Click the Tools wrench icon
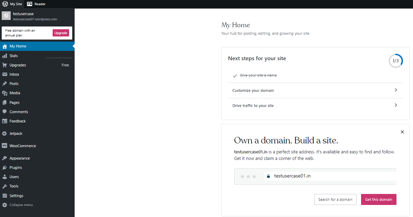 click(x=5, y=186)
